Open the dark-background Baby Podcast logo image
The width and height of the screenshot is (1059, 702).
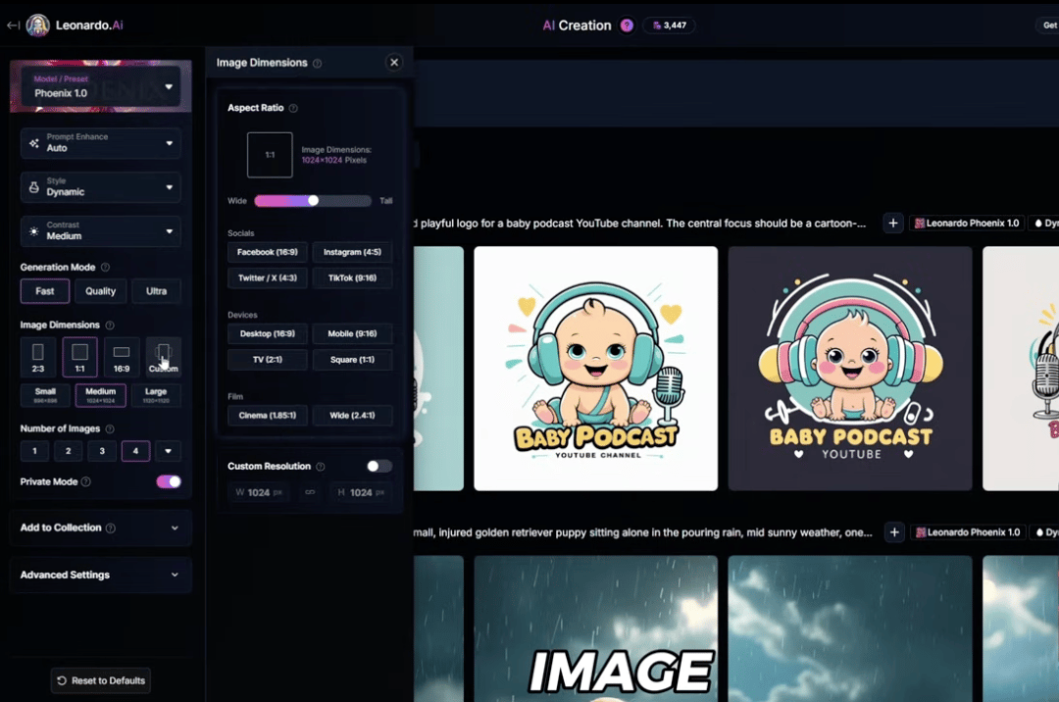click(x=849, y=369)
